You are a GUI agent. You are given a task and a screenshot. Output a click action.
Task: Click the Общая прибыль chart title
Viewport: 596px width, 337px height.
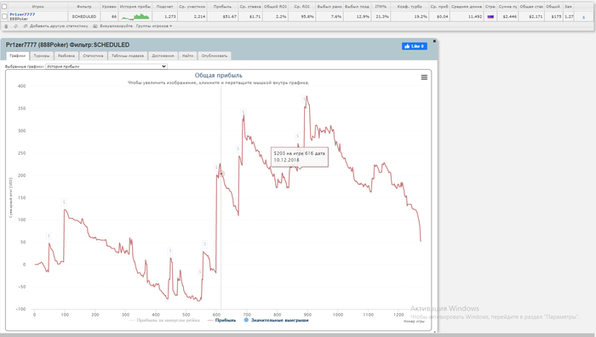coord(219,75)
